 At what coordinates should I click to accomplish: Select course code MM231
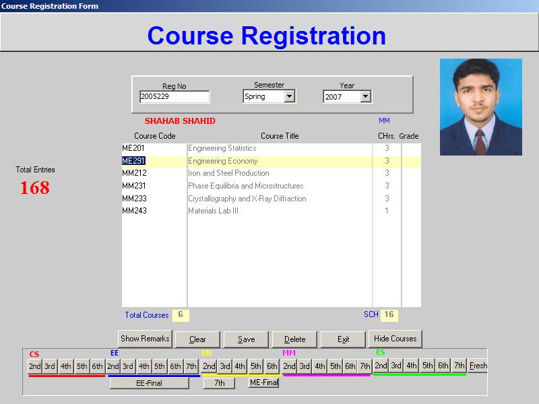[x=134, y=186]
